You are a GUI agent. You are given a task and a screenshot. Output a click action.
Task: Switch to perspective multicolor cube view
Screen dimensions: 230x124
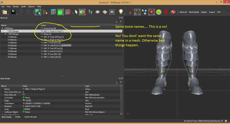82,12
